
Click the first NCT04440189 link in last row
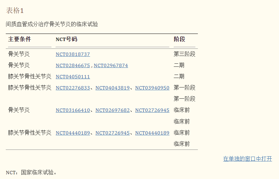73,133
